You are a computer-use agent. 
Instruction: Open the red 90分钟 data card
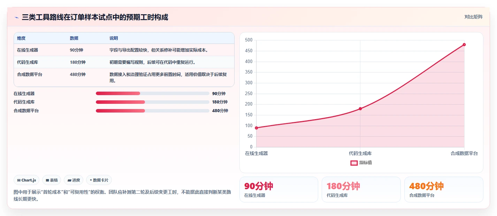[279, 190]
